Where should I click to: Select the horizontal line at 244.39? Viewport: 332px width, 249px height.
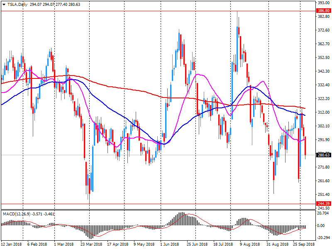pyautogui.click(x=124, y=204)
